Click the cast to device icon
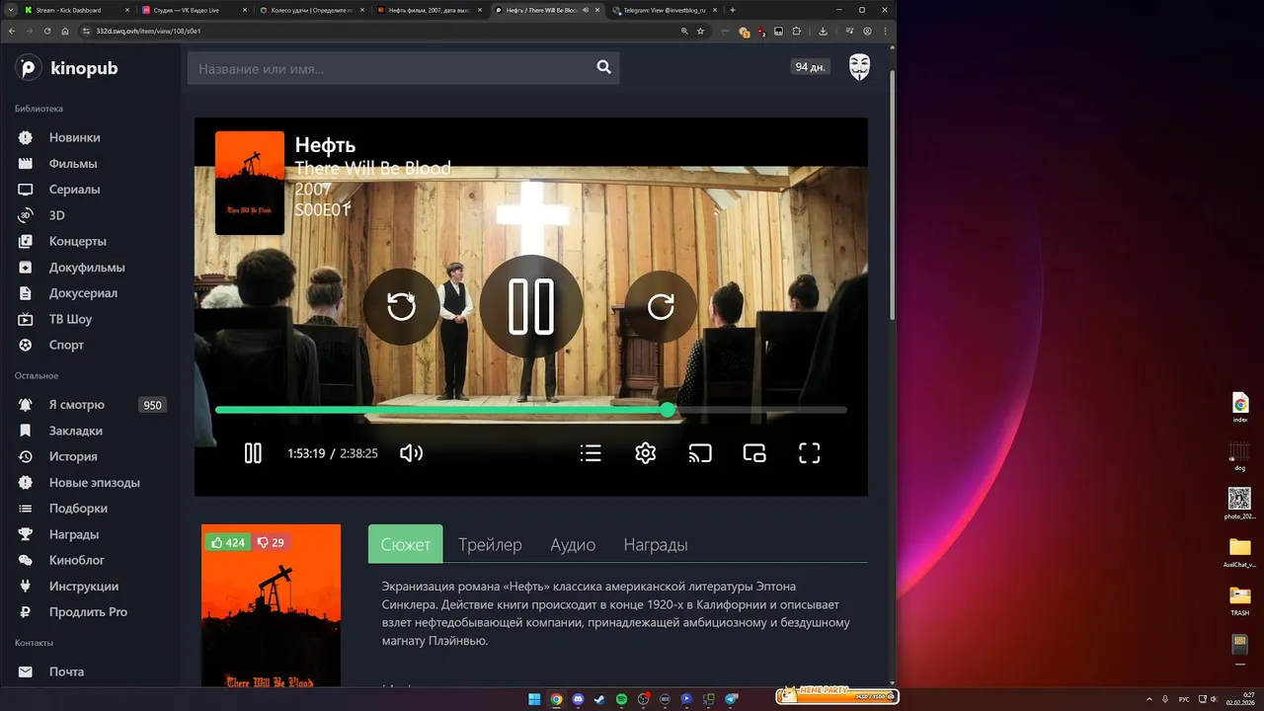Image resolution: width=1264 pixels, height=711 pixels. point(700,453)
